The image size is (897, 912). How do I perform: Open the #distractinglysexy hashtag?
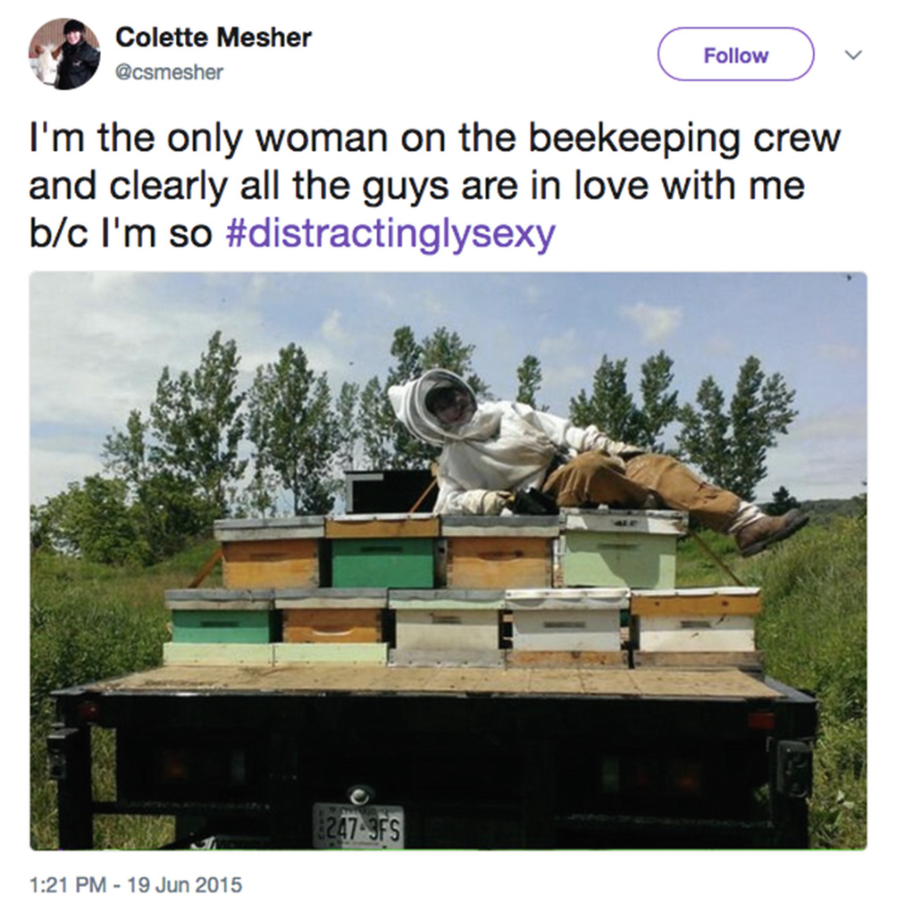tap(390, 234)
